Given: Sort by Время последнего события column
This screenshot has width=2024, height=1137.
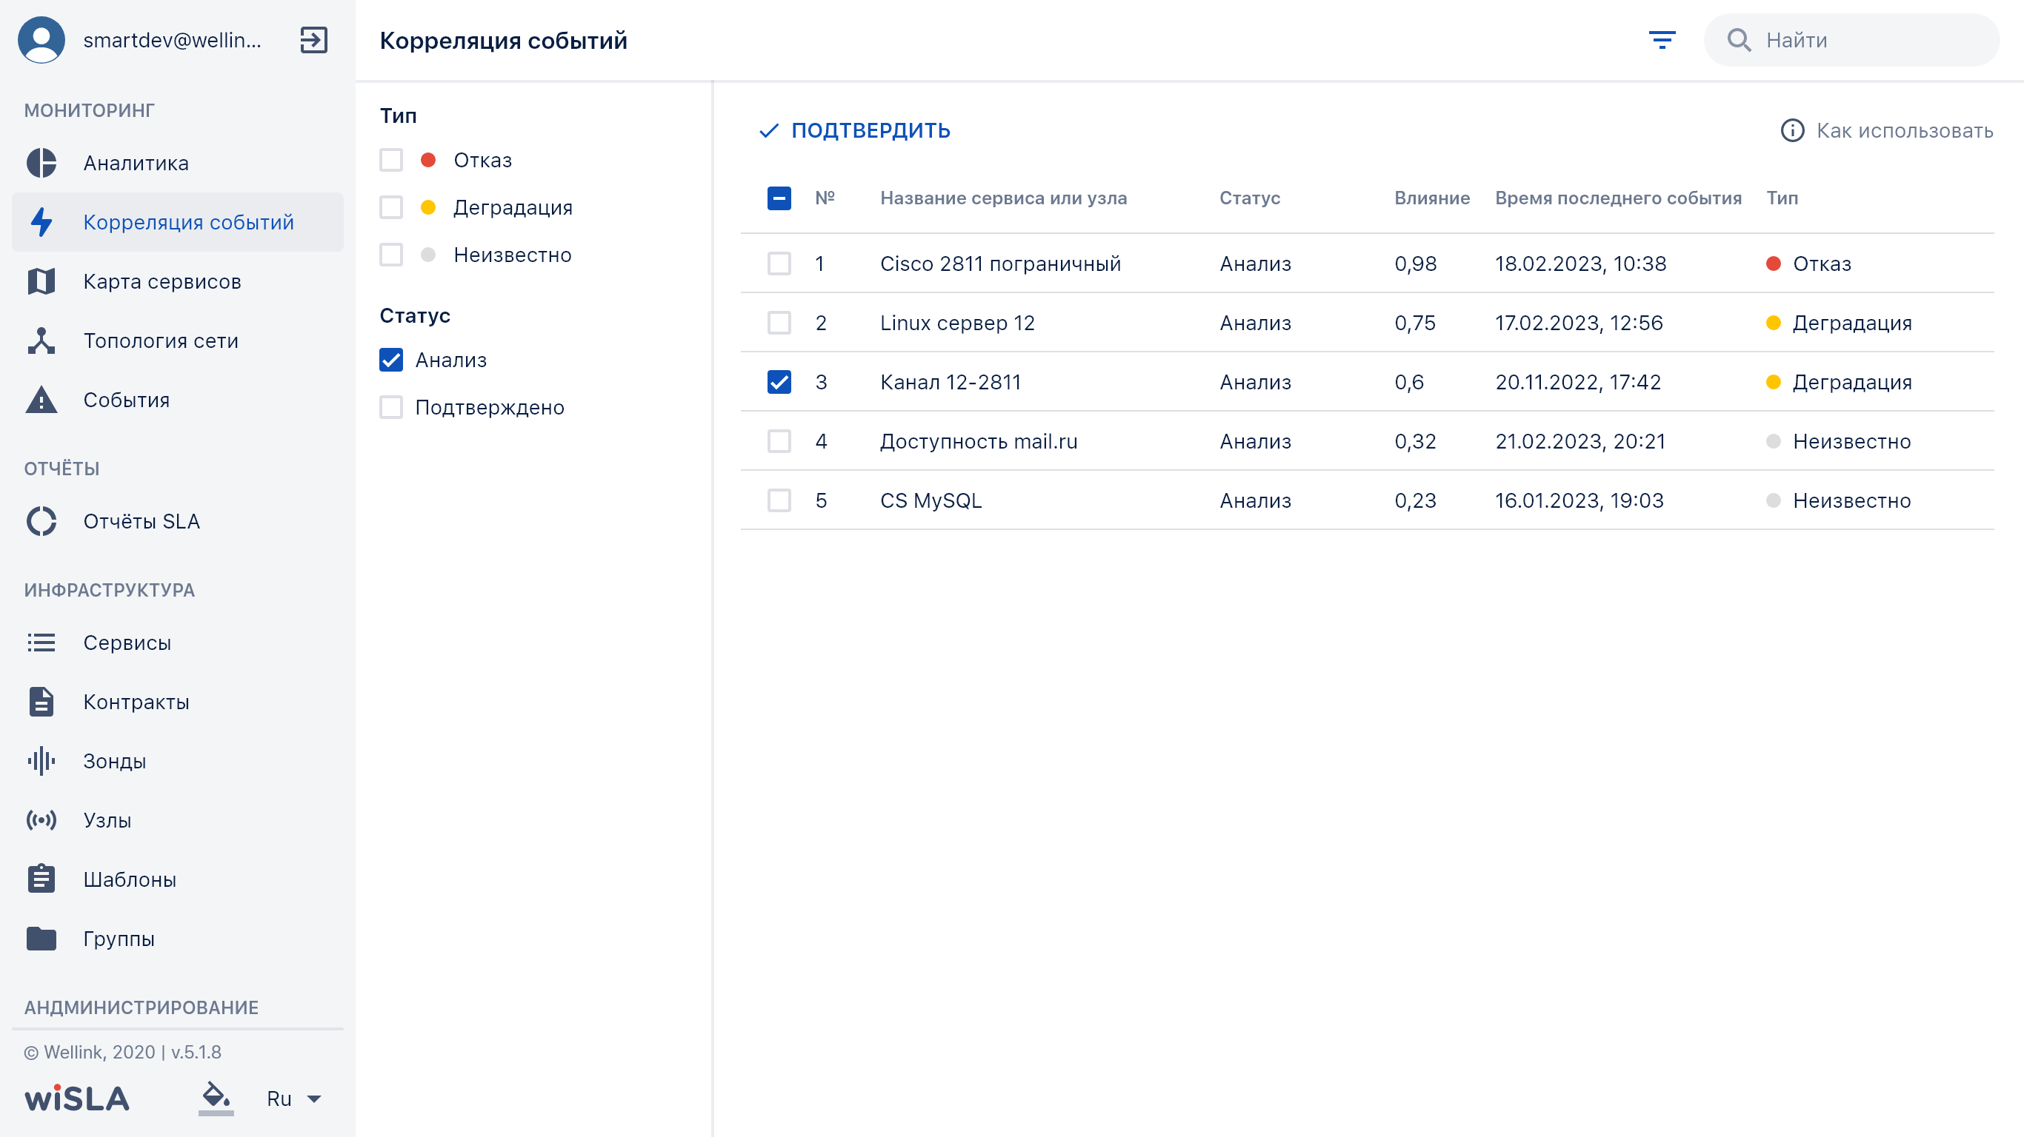Looking at the screenshot, I should [1618, 198].
